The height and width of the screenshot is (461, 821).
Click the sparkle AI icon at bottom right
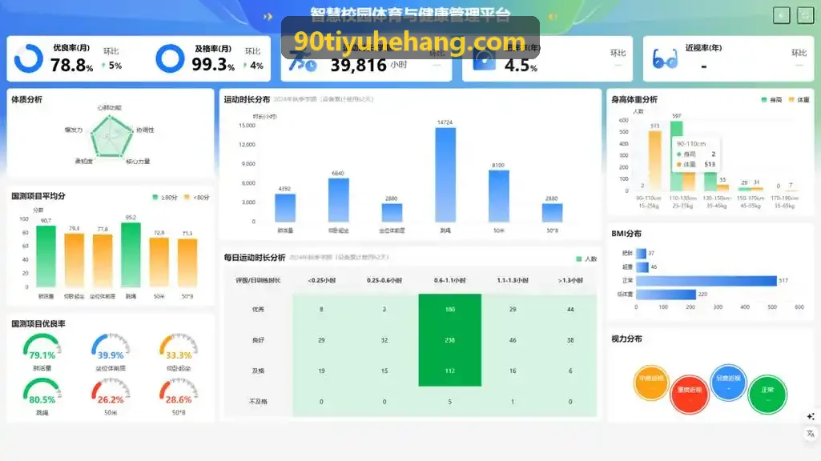pyautogui.click(x=811, y=416)
